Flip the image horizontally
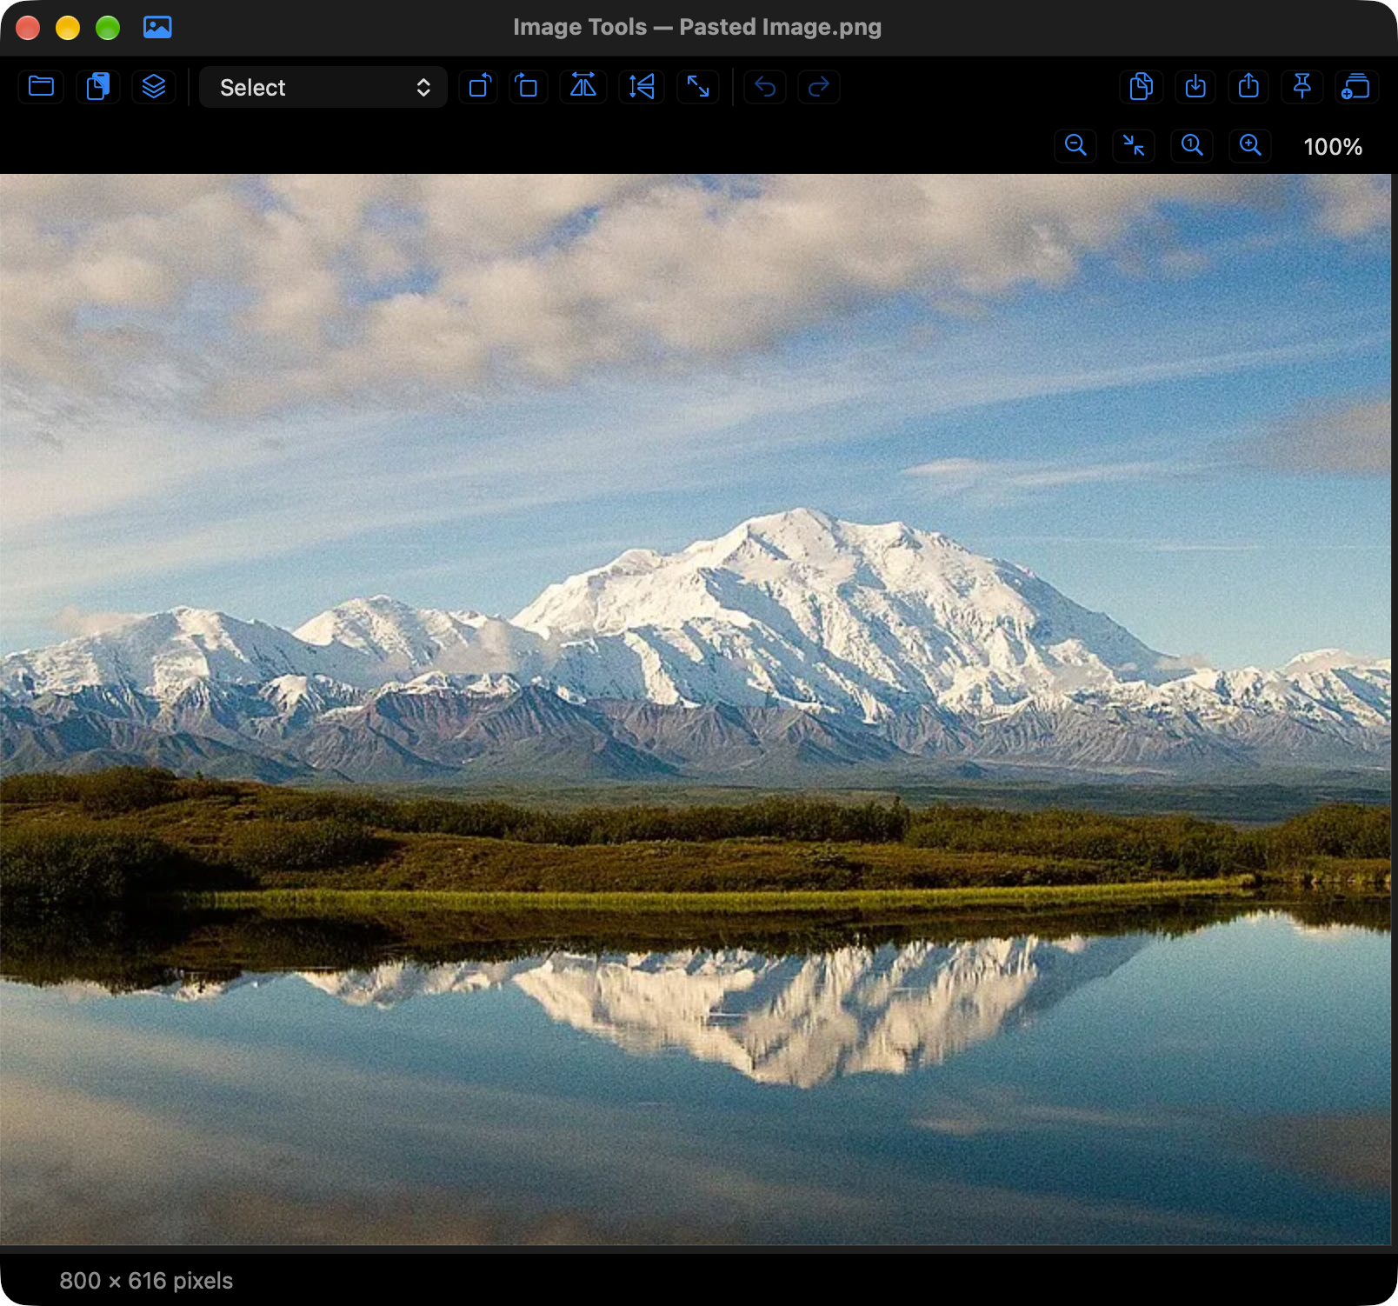Screen dimensions: 1398x1306 (x=583, y=87)
